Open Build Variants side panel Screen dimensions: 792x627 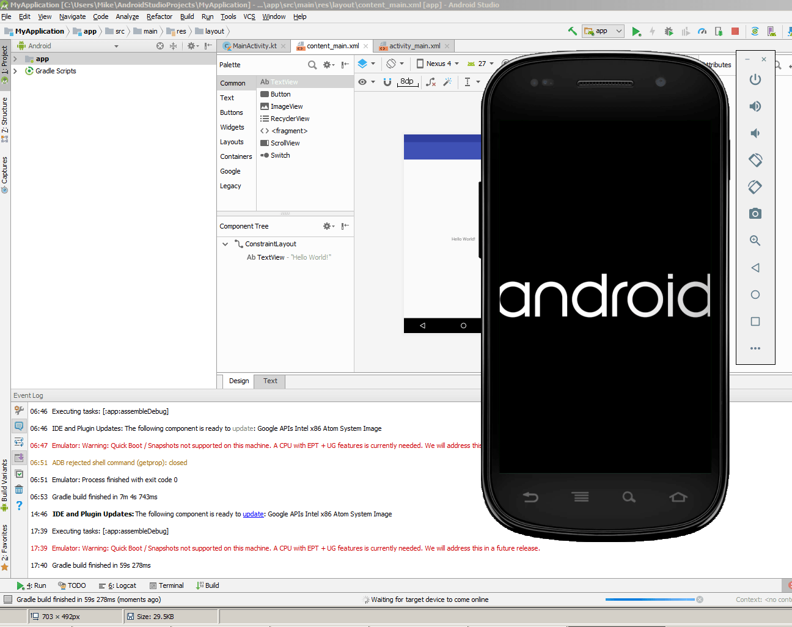(5, 486)
